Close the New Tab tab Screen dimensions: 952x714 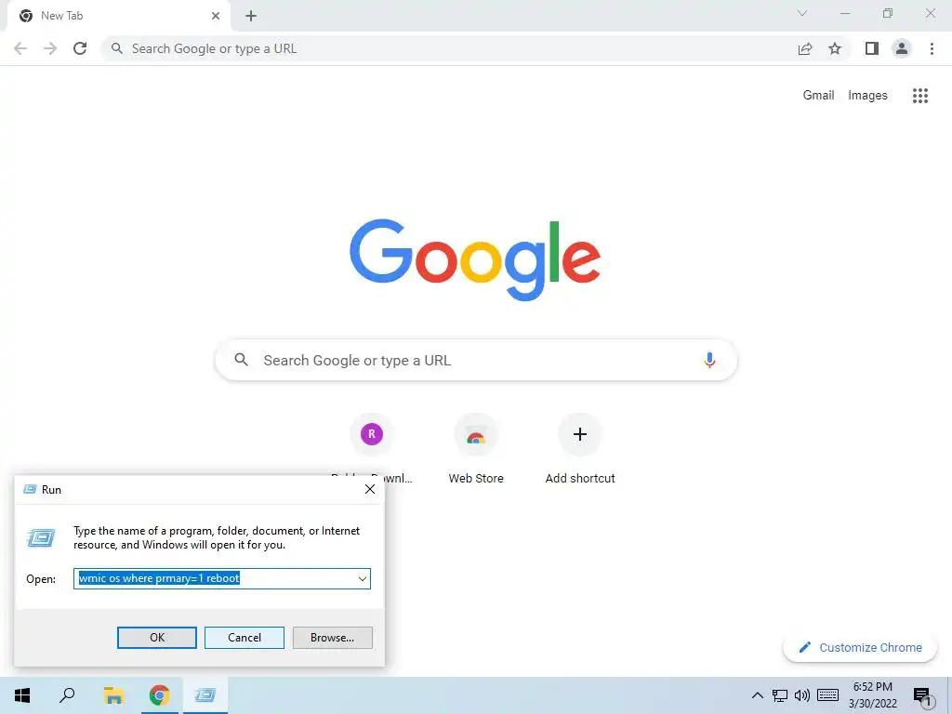(x=216, y=16)
